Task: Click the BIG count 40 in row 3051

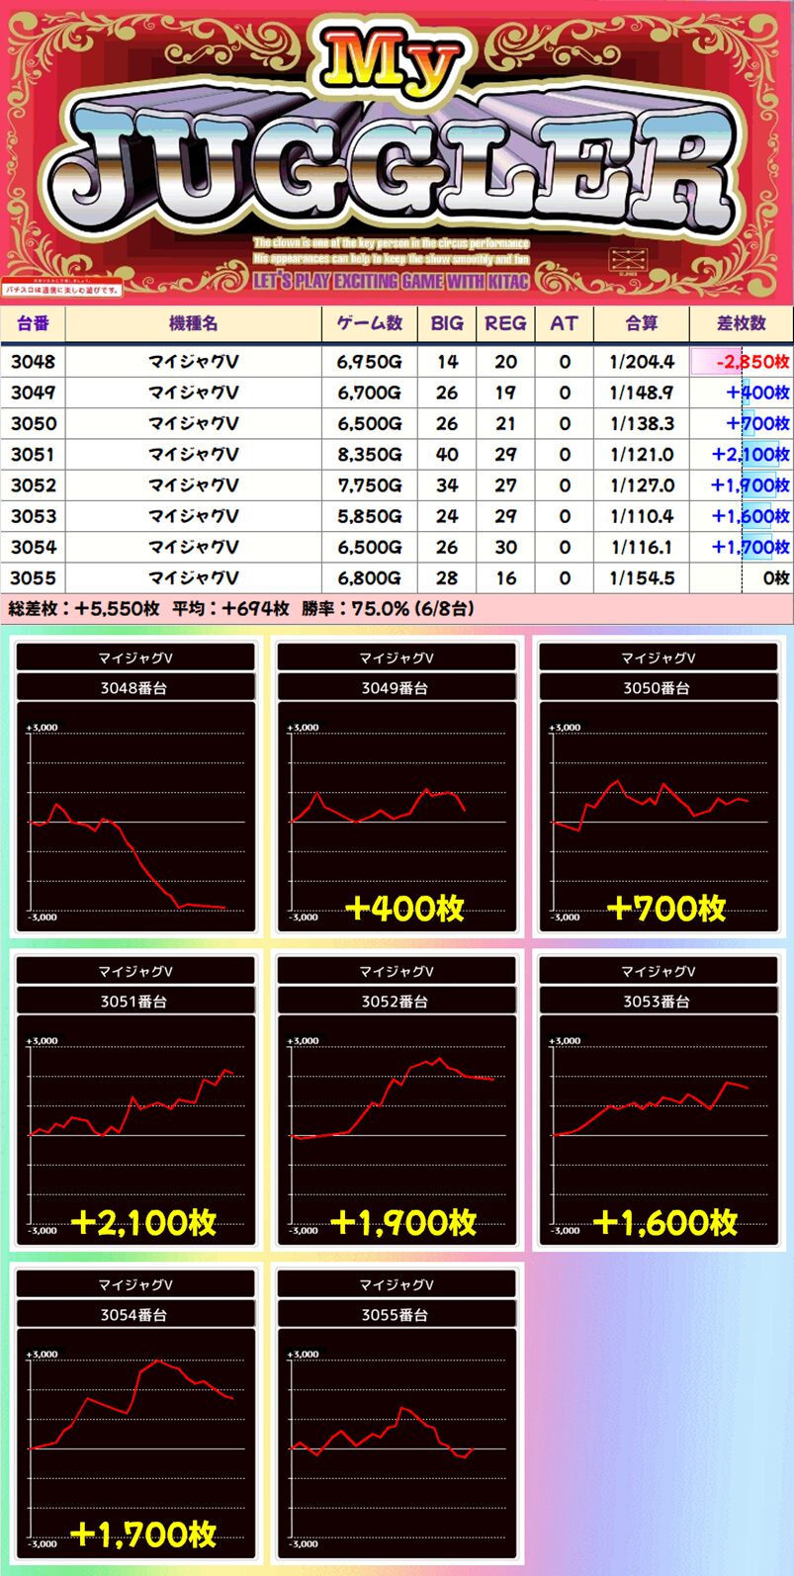Action: click(x=447, y=455)
